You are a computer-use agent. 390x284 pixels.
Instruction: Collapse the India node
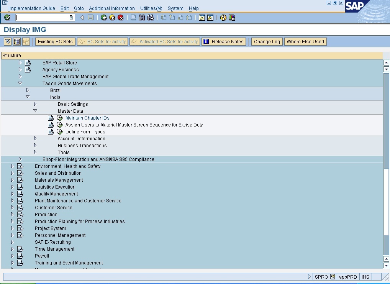28,97
